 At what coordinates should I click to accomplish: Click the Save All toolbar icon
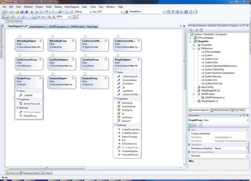tap(26, 12)
